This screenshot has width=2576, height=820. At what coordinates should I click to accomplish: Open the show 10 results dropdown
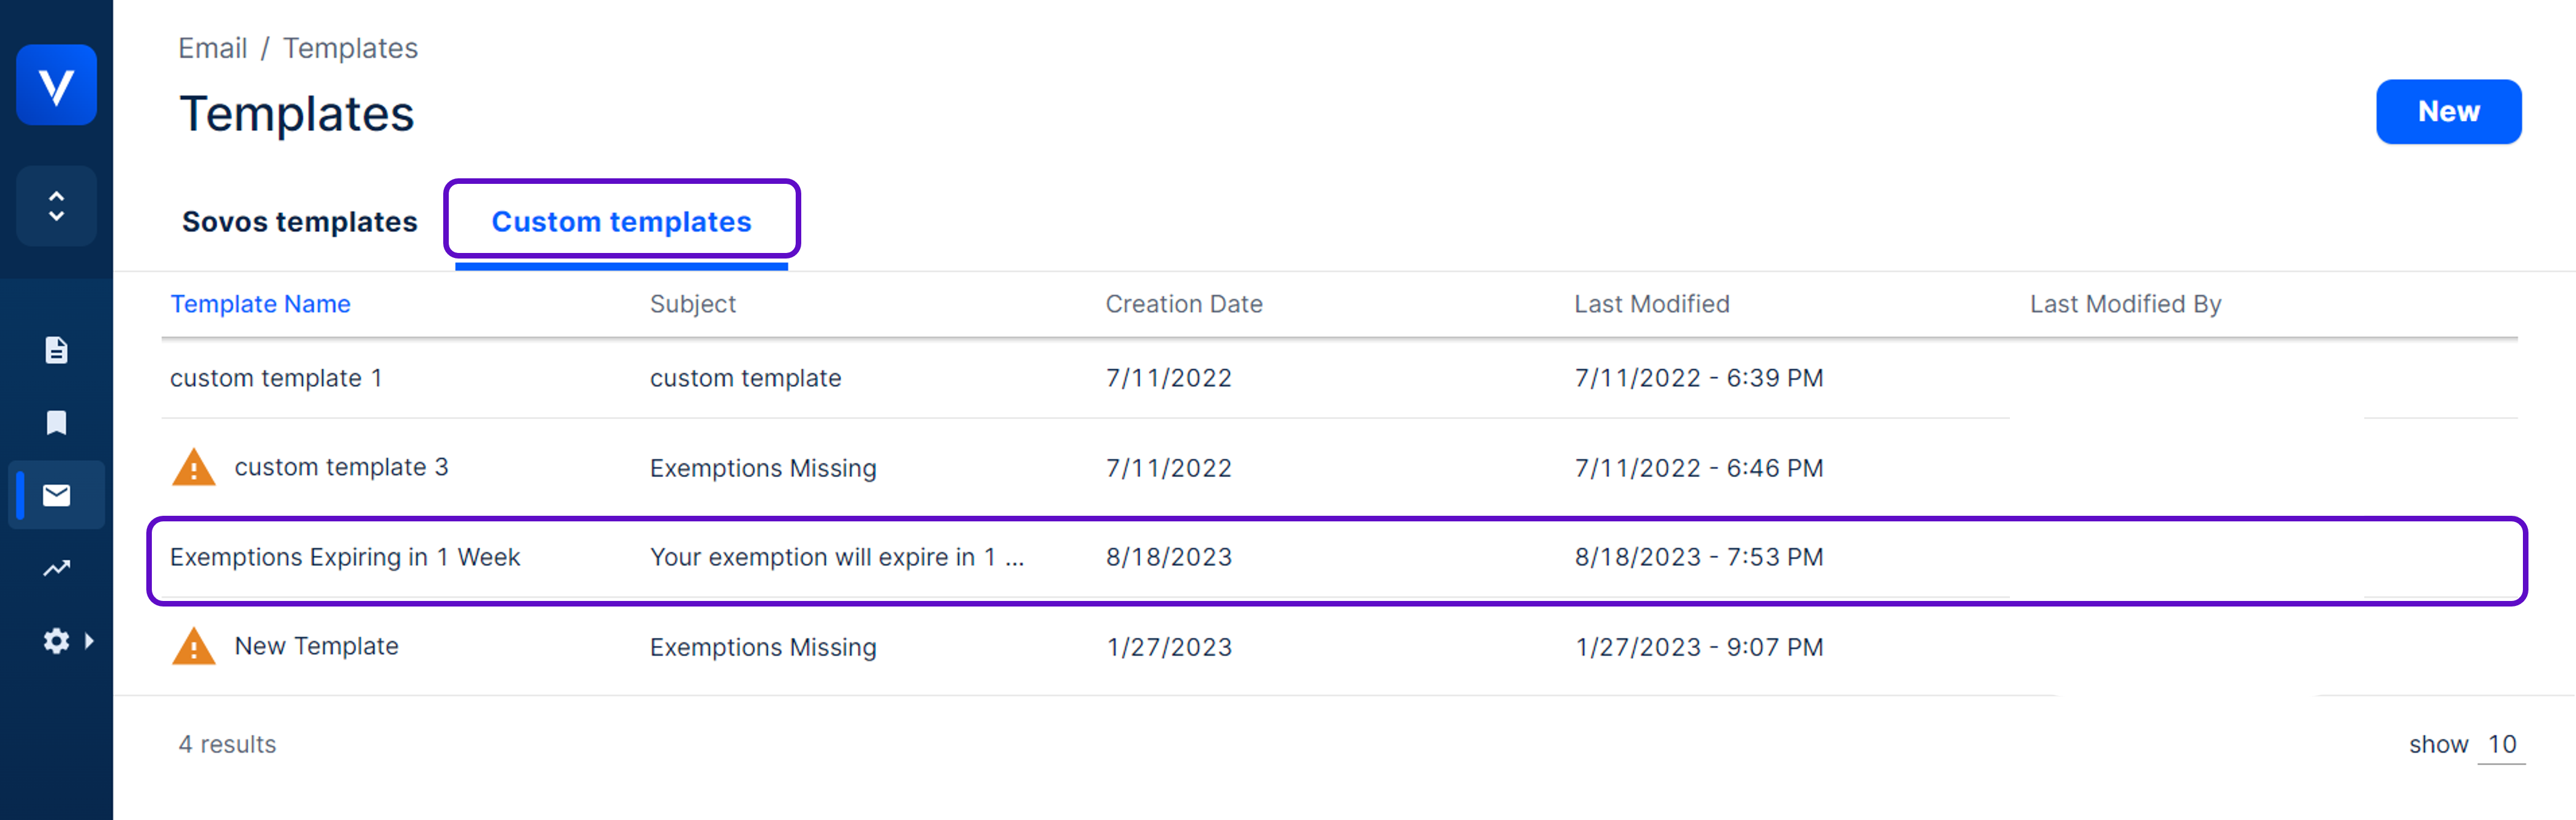(2500, 744)
